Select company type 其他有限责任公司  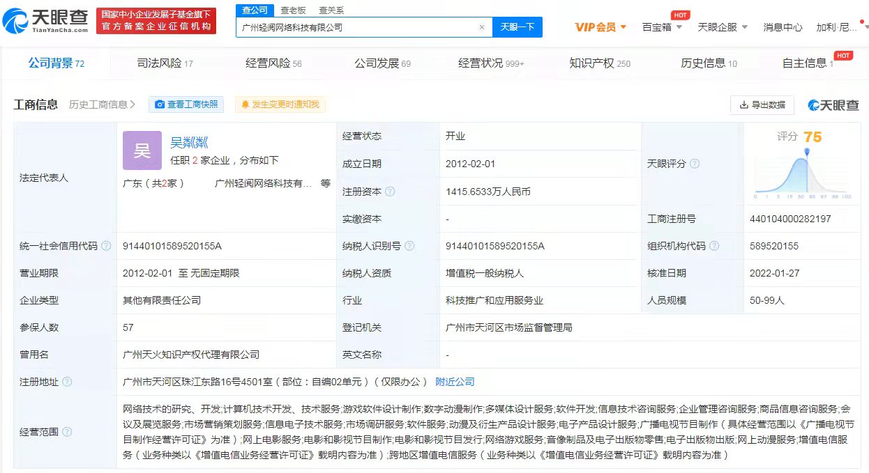162,300
